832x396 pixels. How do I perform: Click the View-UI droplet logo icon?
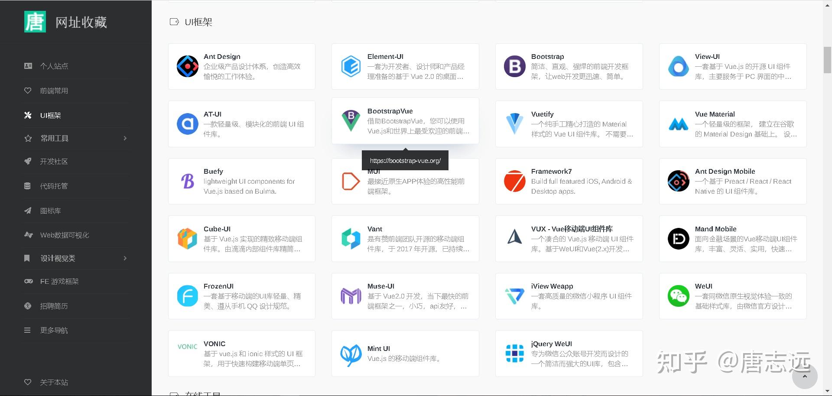coord(678,66)
